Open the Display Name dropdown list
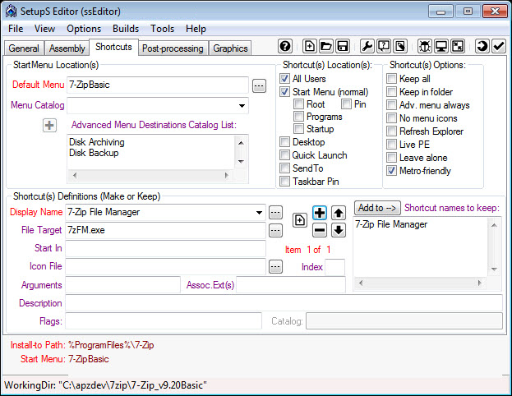The height and width of the screenshot is (396, 512). coord(259,213)
